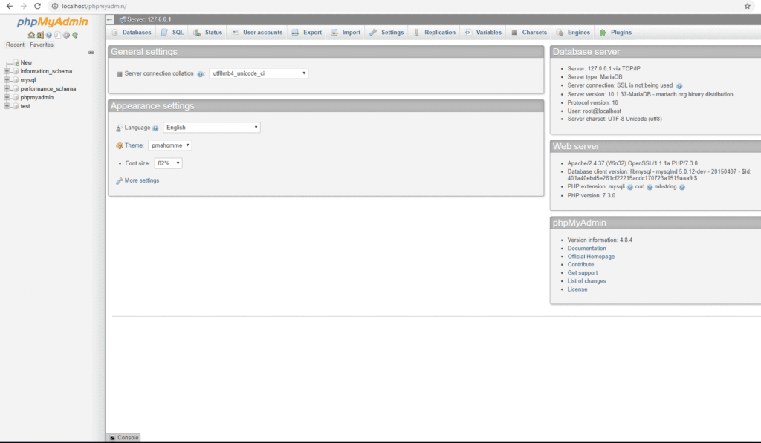Open navigation panel settings with the wrench icon

66,35
